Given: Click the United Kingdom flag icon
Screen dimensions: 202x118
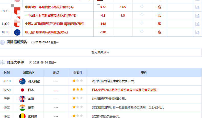Looking at the screenshot, I should point(23,99).
